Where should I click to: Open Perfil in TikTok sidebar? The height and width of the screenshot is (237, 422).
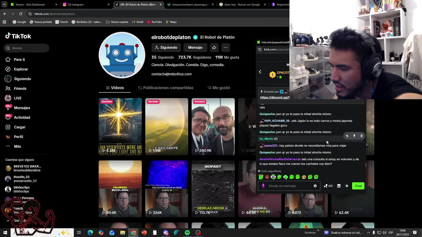[x=18, y=137]
